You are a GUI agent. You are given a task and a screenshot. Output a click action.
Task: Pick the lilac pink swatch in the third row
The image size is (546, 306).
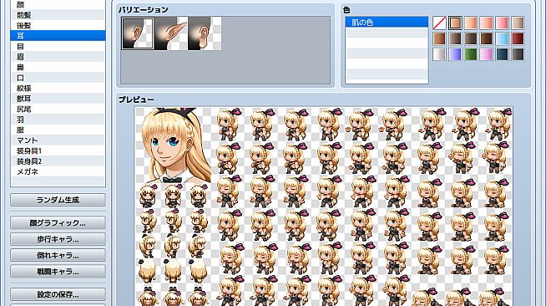click(x=487, y=54)
